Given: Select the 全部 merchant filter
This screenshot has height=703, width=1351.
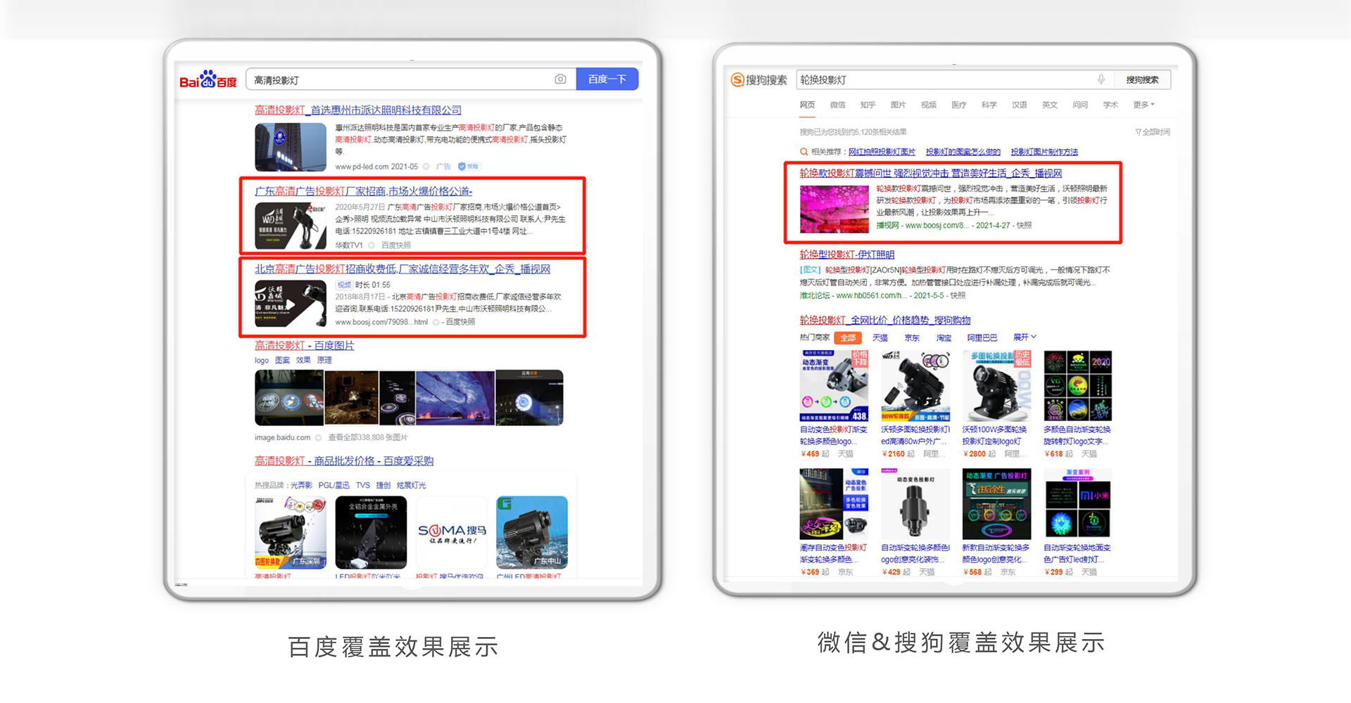Looking at the screenshot, I should [x=847, y=338].
